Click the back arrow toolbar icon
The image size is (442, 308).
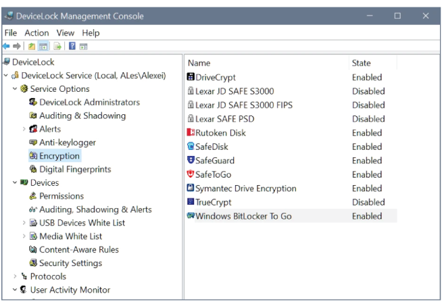click(x=6, y=46)
